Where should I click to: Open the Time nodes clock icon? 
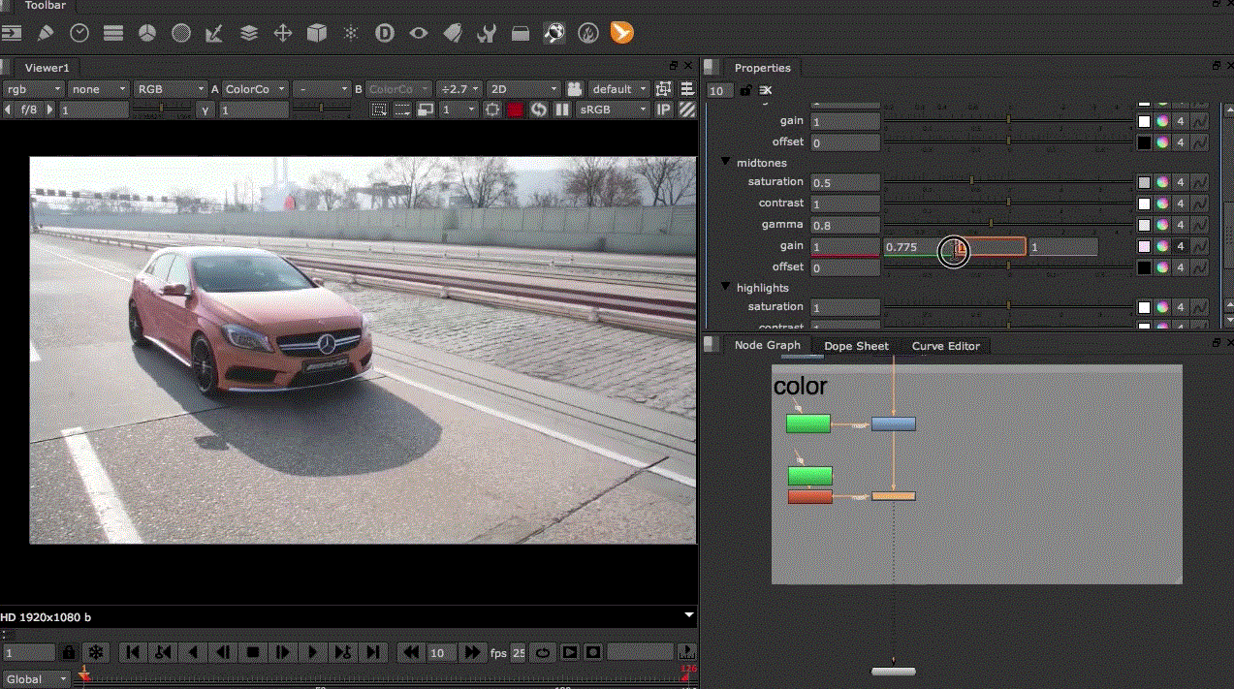point(79,33)
